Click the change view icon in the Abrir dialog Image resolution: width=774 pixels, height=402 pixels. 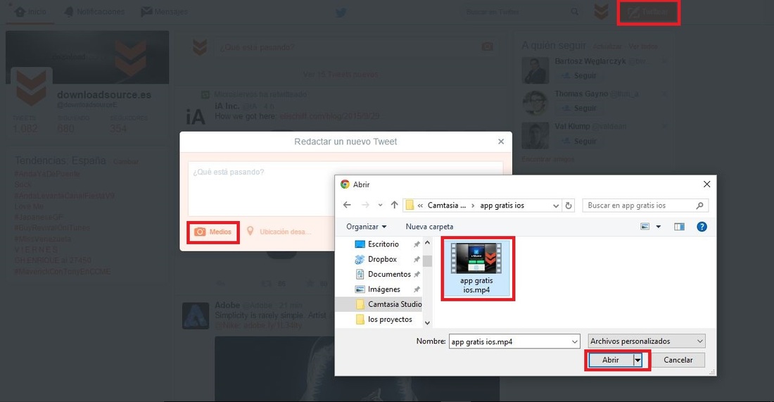645,227
